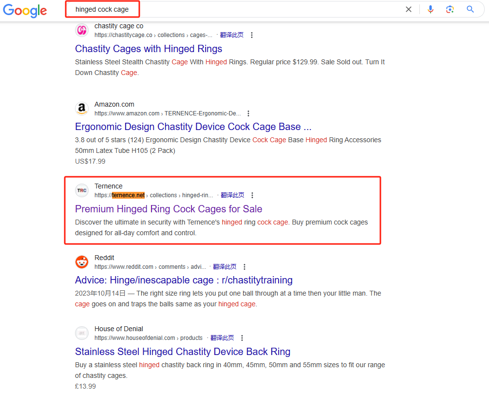Screen dimensions: 489x393
Task: Run search with the magnifier icon
Action: (x=470, y=9)
